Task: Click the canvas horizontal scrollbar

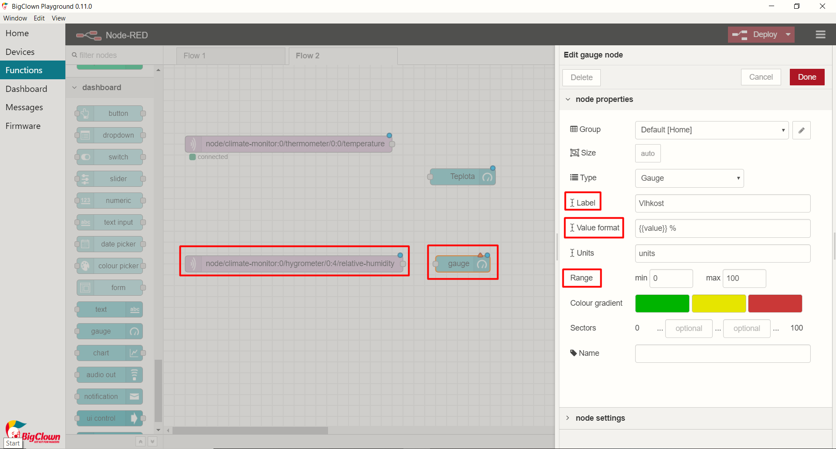Action: click(250, 430)
